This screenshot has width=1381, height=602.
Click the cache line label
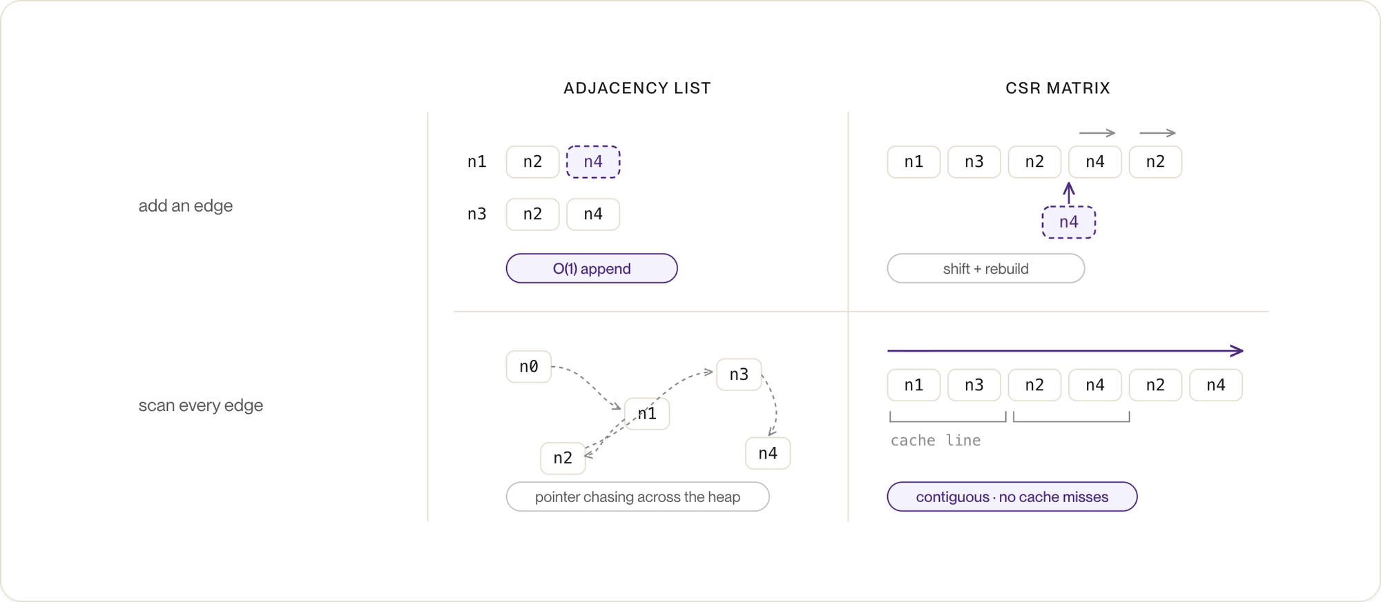(936, 441)
